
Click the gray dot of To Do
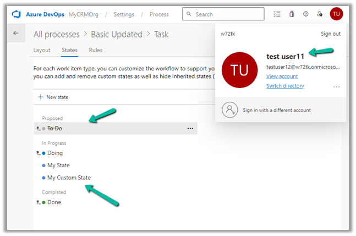click(43, 129)
